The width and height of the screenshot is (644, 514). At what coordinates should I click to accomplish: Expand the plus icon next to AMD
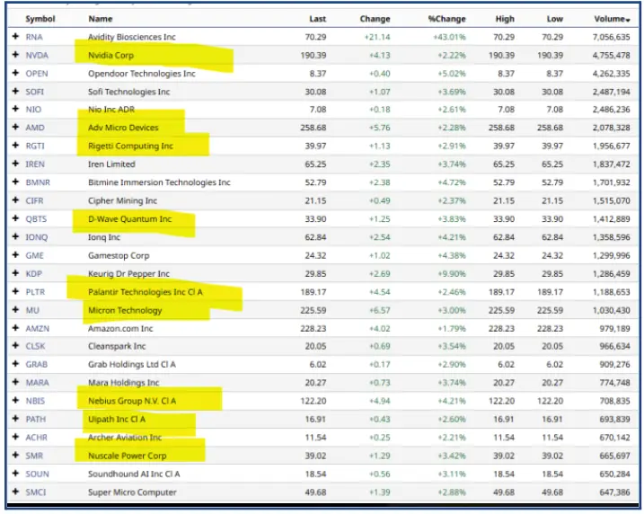pos(15,128)
